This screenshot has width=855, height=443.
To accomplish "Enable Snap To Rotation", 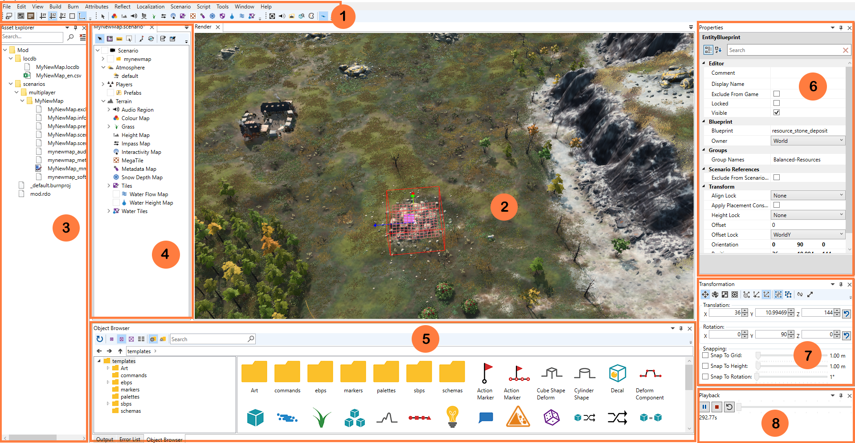I will coord(705,377).
